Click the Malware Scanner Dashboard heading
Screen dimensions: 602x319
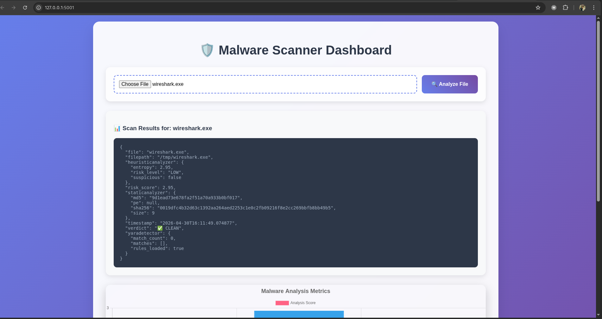tap(305, 50)
